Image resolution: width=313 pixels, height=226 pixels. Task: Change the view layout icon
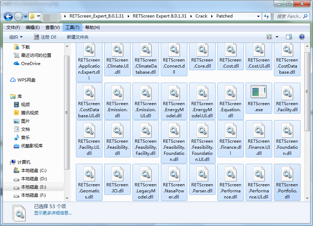tap(269, 37)
